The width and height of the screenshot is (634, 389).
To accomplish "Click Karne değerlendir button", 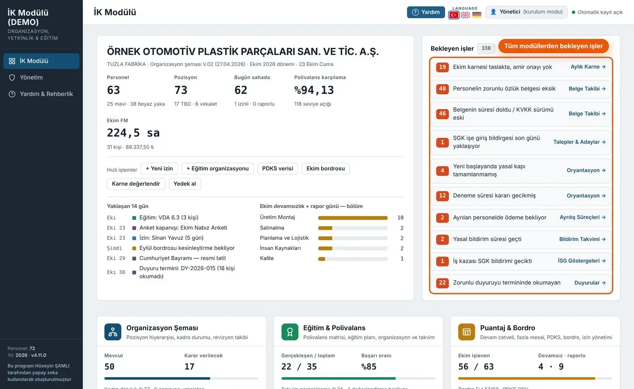I will click(136, 184).
